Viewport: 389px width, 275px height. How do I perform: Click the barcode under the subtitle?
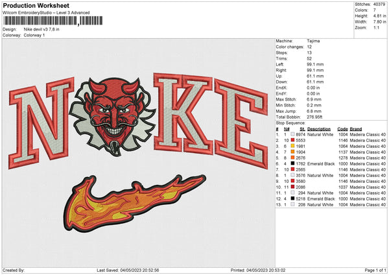pyautogui.click(x=53, y=21)
